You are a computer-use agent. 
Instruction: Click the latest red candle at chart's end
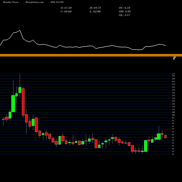point(166,136)
